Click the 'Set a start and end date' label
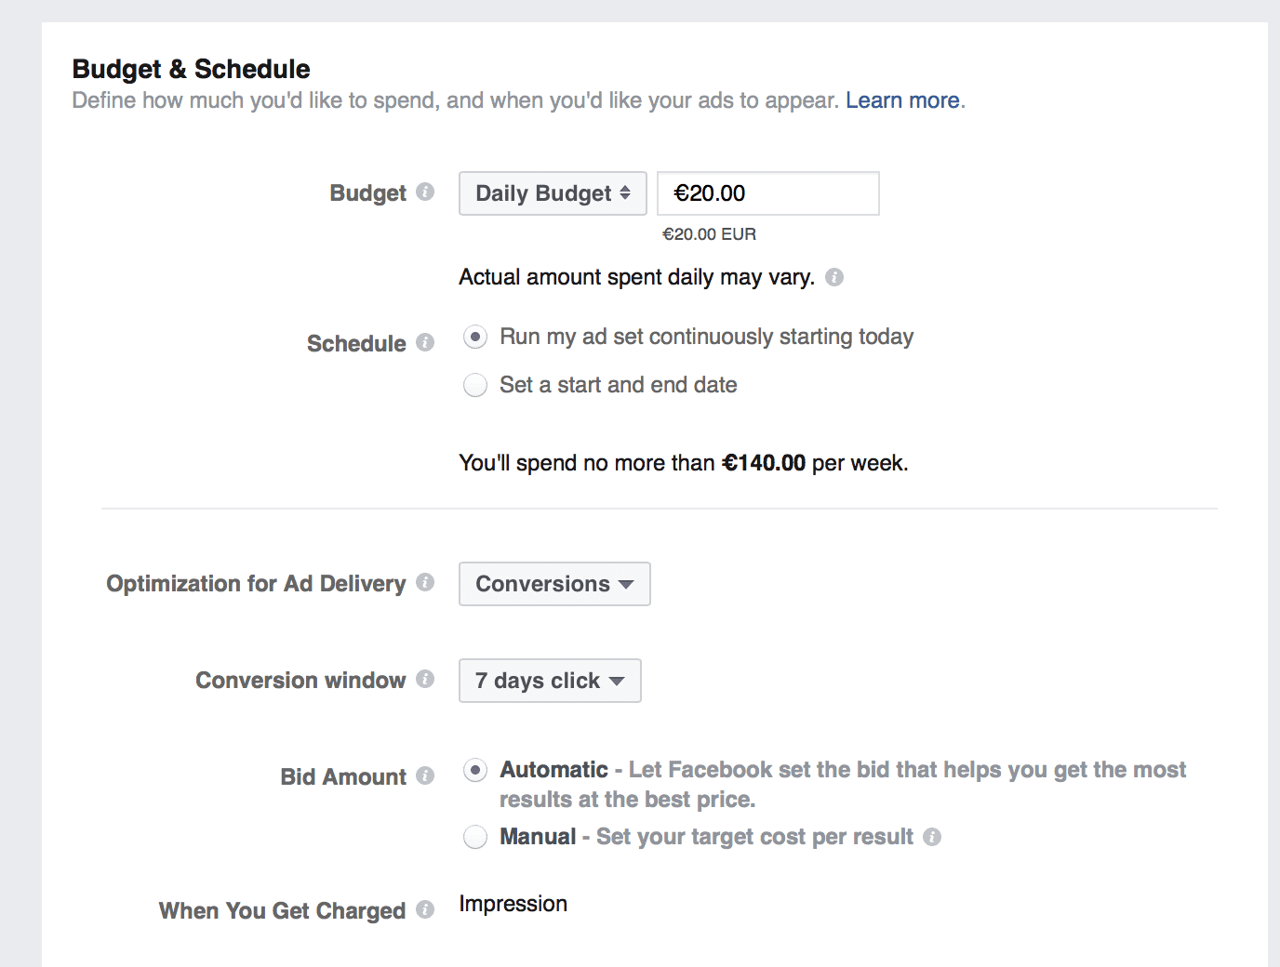The height and width of the screenshot is (967, 1280). pos(618,385)
